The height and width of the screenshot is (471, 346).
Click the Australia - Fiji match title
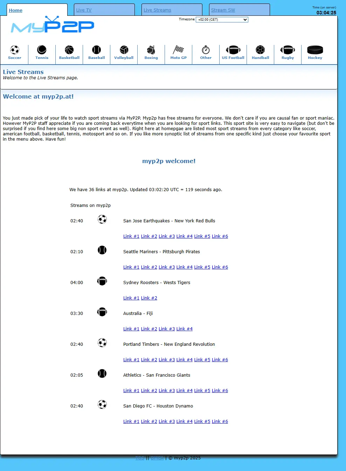[138, 314]
